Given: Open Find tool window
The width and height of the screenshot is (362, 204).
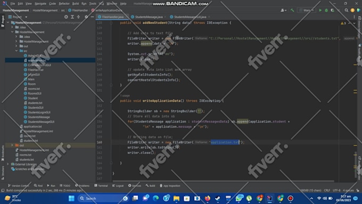Looking at the screenshot, I should (x=38, y=186).
